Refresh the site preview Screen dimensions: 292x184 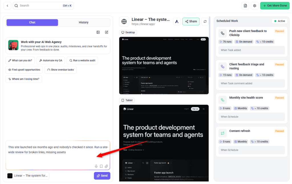pyautogui.click(x=205, y=21)
